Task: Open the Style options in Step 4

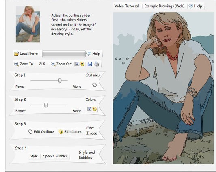Action: (x=34, y=156)
